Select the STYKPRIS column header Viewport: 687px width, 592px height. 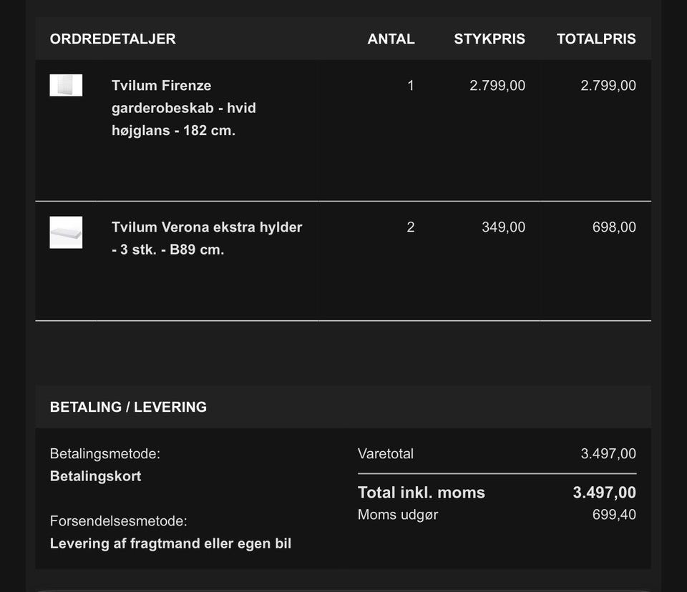tap(489, 39)
